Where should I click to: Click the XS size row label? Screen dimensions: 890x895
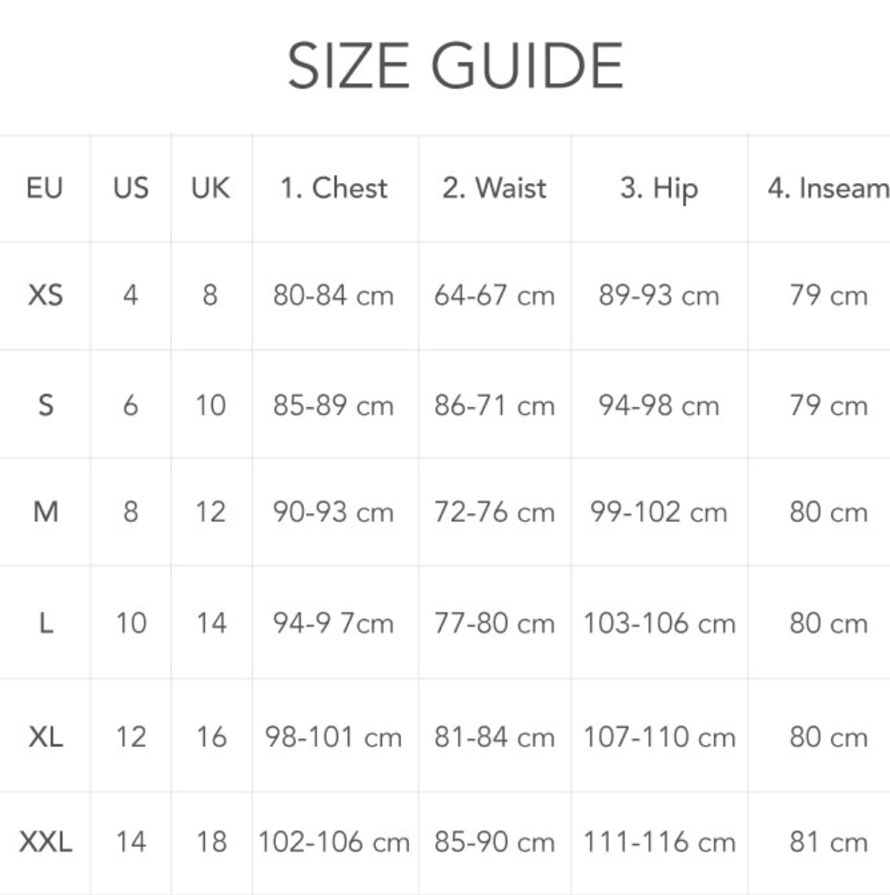[45, 295]
